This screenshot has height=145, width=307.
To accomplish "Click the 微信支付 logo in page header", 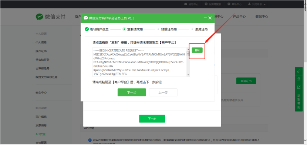I will (x=51, y=17).
